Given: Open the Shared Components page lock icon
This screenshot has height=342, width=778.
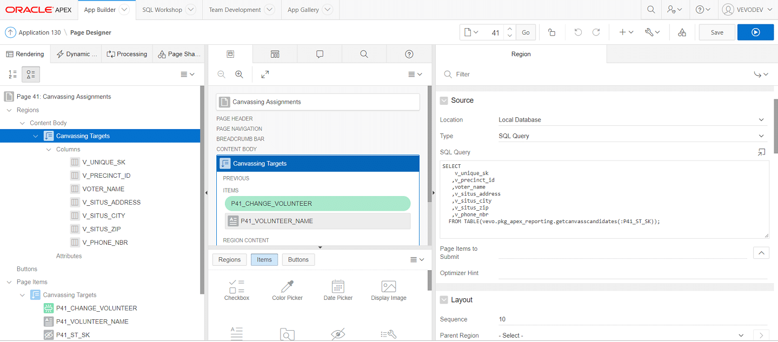Looking at the screenshot, I should click(551, 32).
